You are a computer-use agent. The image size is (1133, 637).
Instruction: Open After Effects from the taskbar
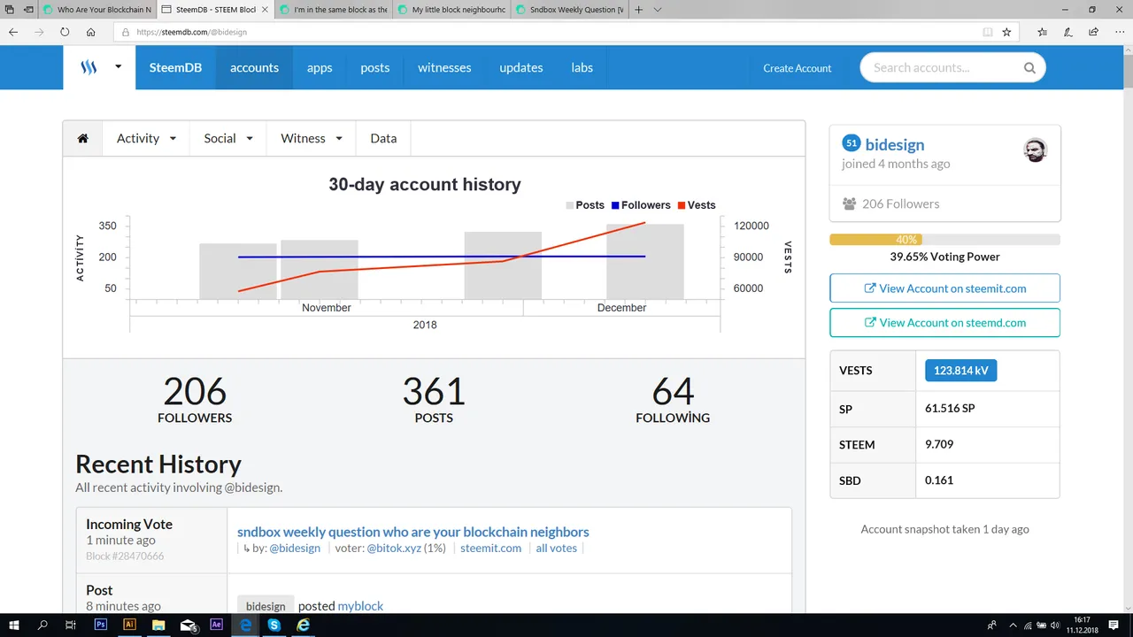(217, 625)
